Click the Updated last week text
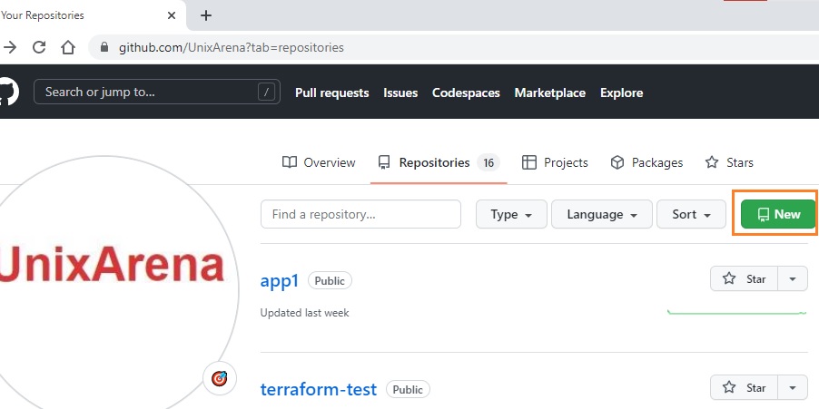The height and width of the screenshot is (409, 819). coord(304,313)
